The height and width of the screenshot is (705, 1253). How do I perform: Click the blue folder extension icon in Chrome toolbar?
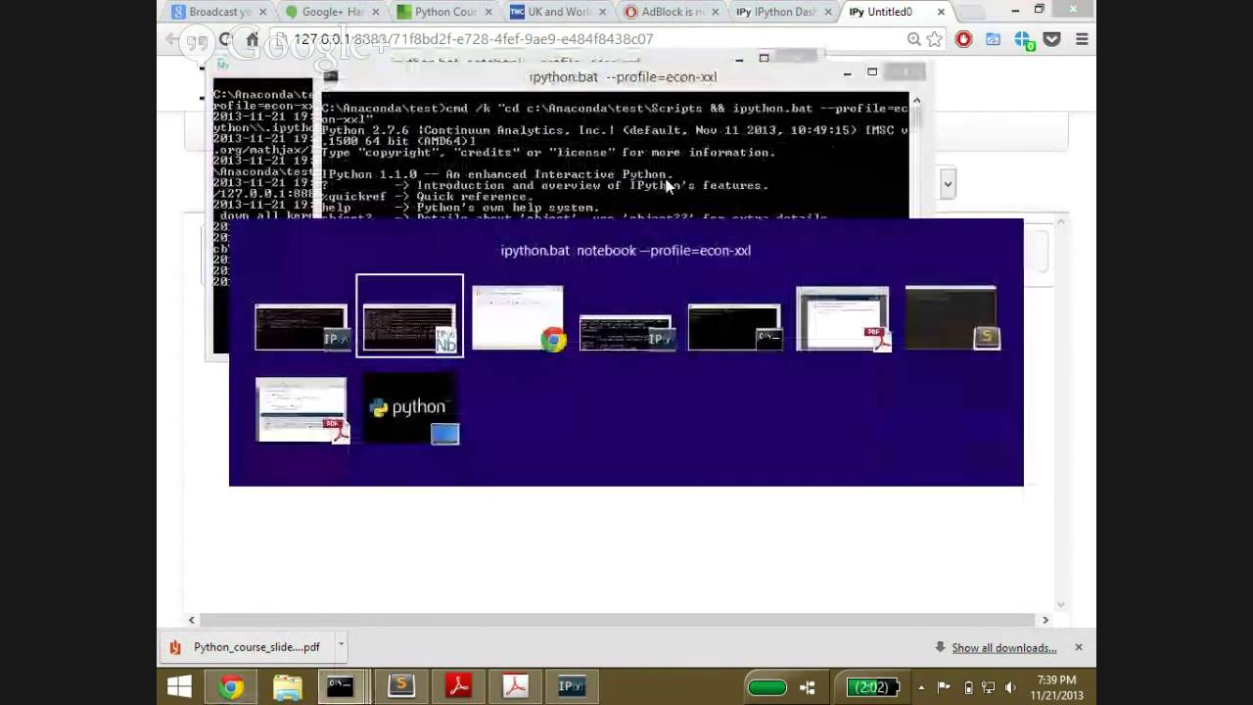tap(994, 39)
